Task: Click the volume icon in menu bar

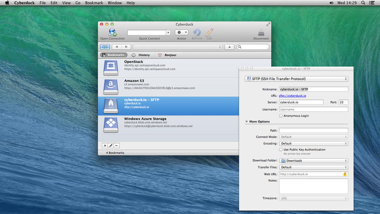Action: point(331,3)
